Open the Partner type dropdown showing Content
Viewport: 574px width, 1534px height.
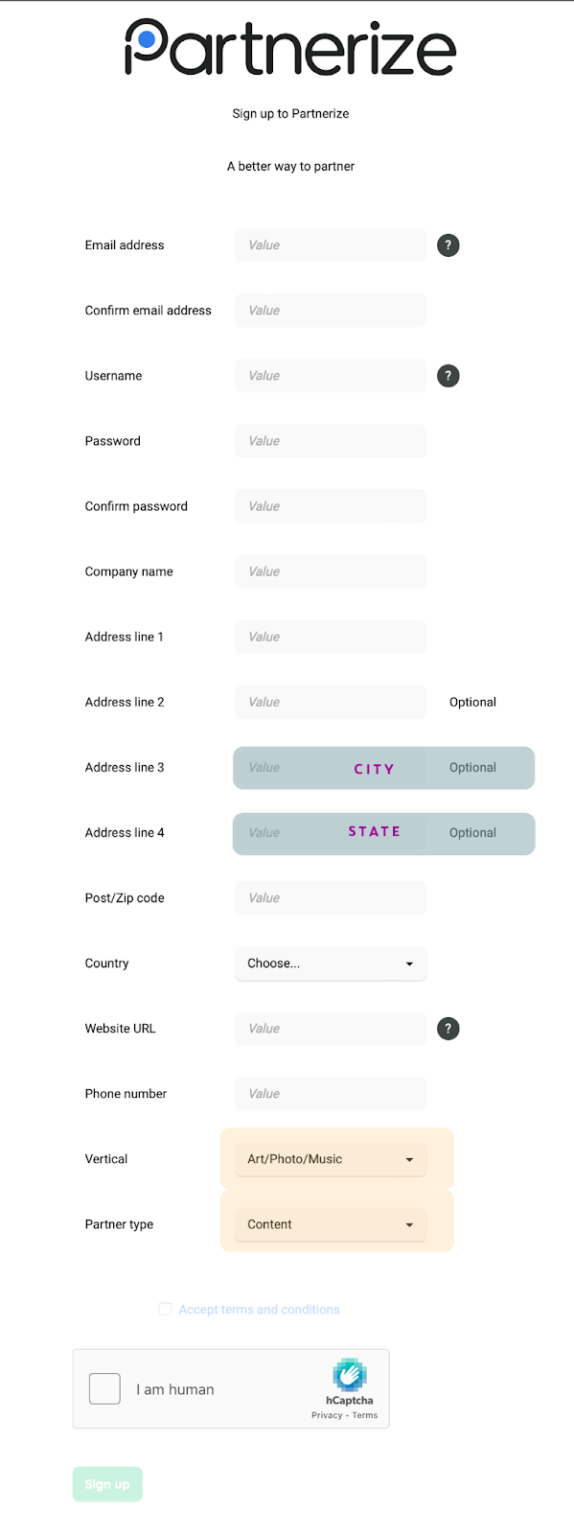click(331, 1224)
